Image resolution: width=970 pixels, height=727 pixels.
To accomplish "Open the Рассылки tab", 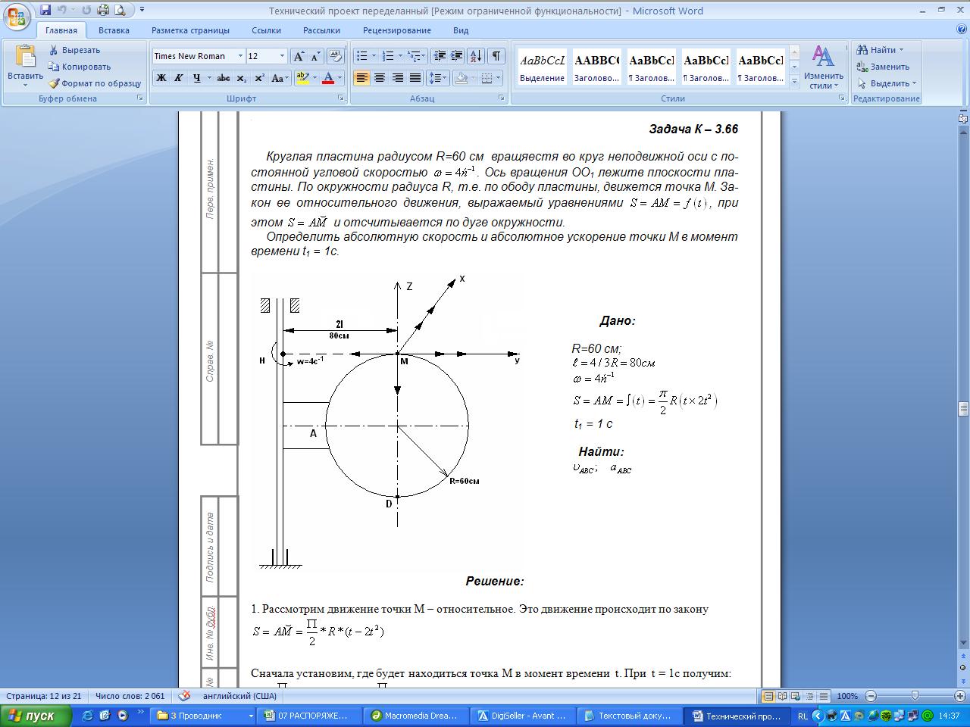I will pyautogui.click(x=321, y=30).
